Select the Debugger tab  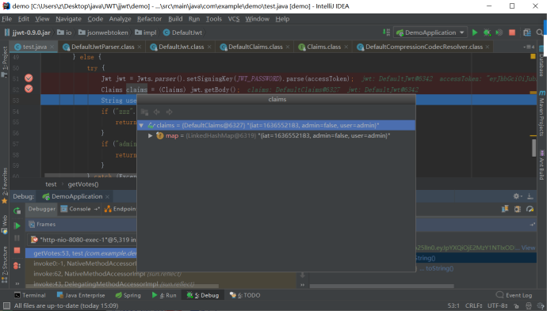42,209
